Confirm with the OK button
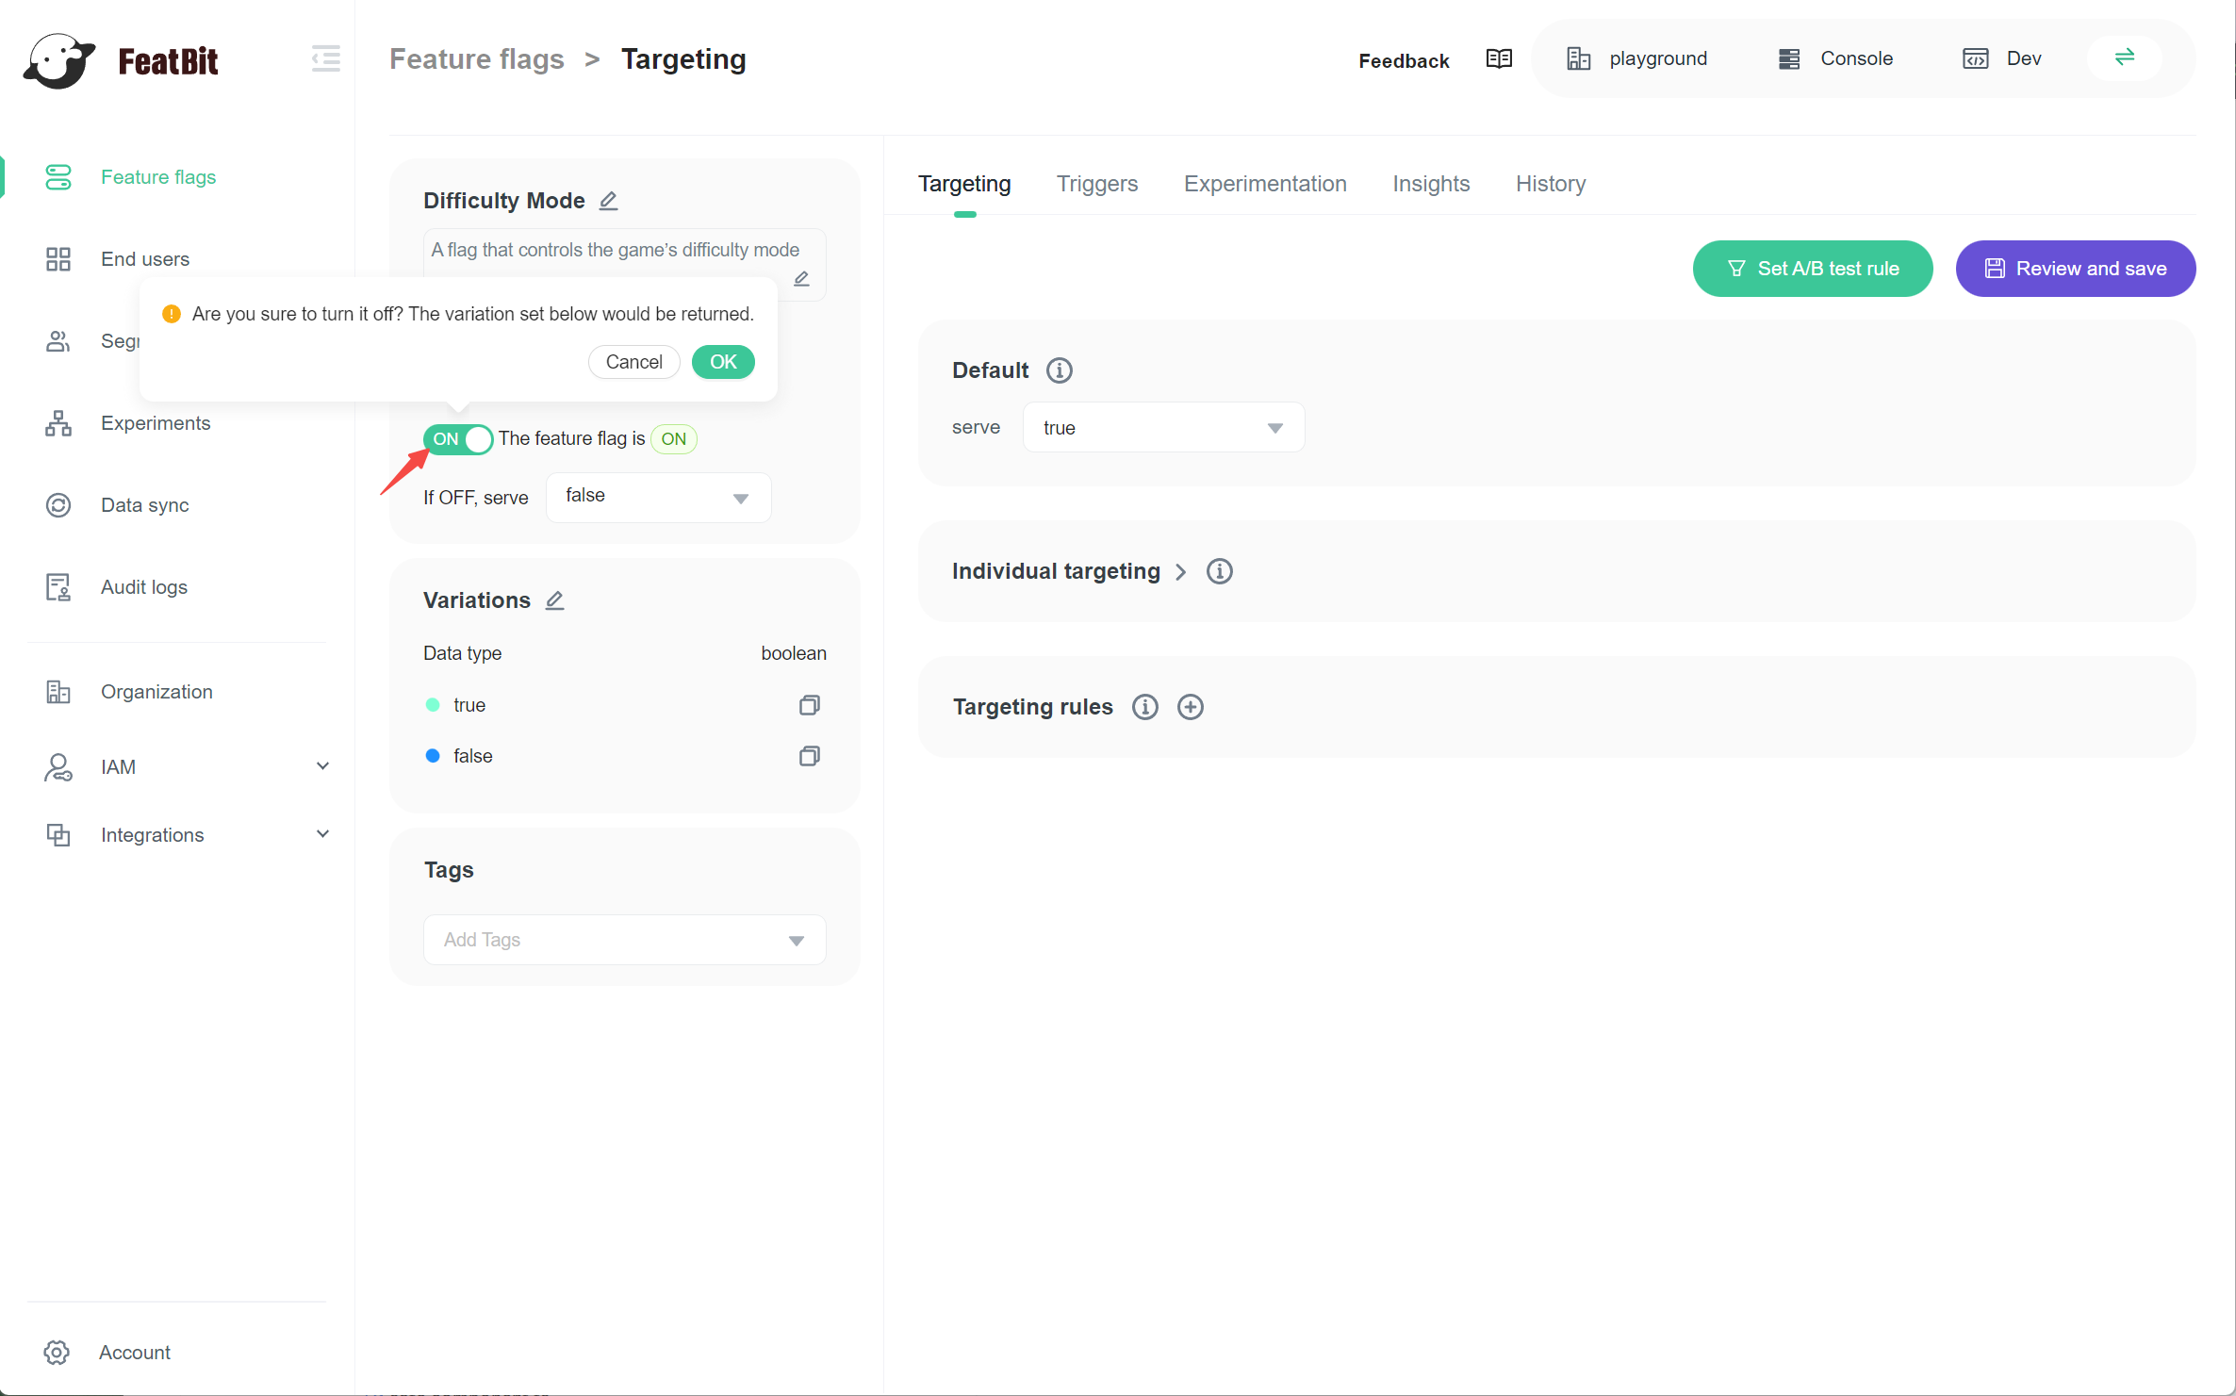The height and width of the screenshot is (1396, 2236). pos(722,362)
